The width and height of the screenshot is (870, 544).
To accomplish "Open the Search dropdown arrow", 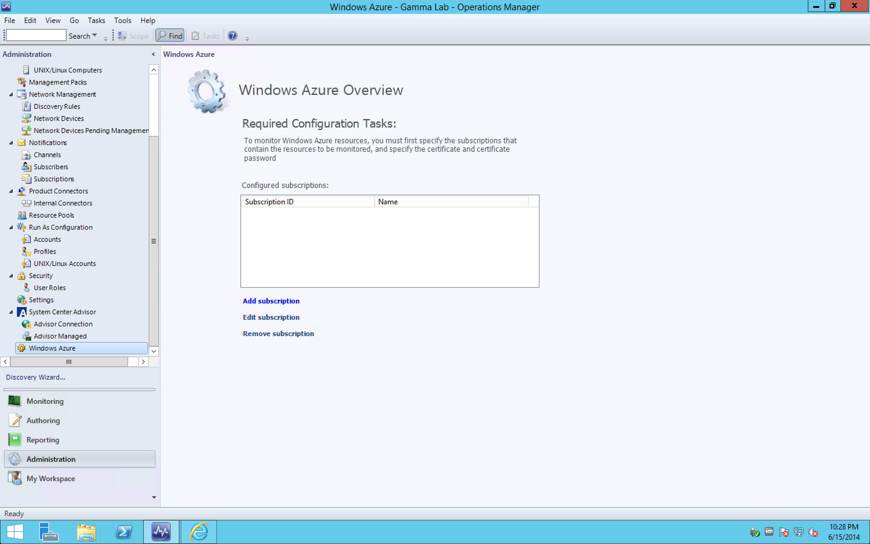I will pyautogui.click(x=95, y=35).
